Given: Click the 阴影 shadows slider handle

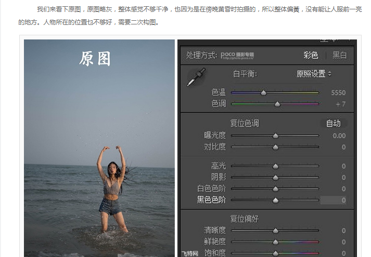Looking at the screenshot, I should (275, 178).
